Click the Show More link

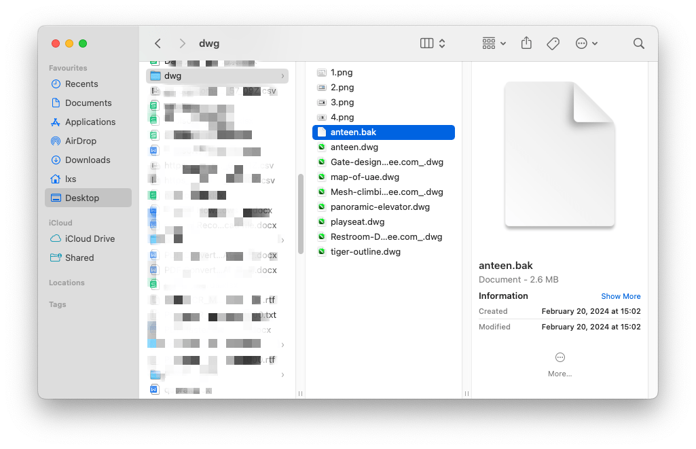click(621, 296)
